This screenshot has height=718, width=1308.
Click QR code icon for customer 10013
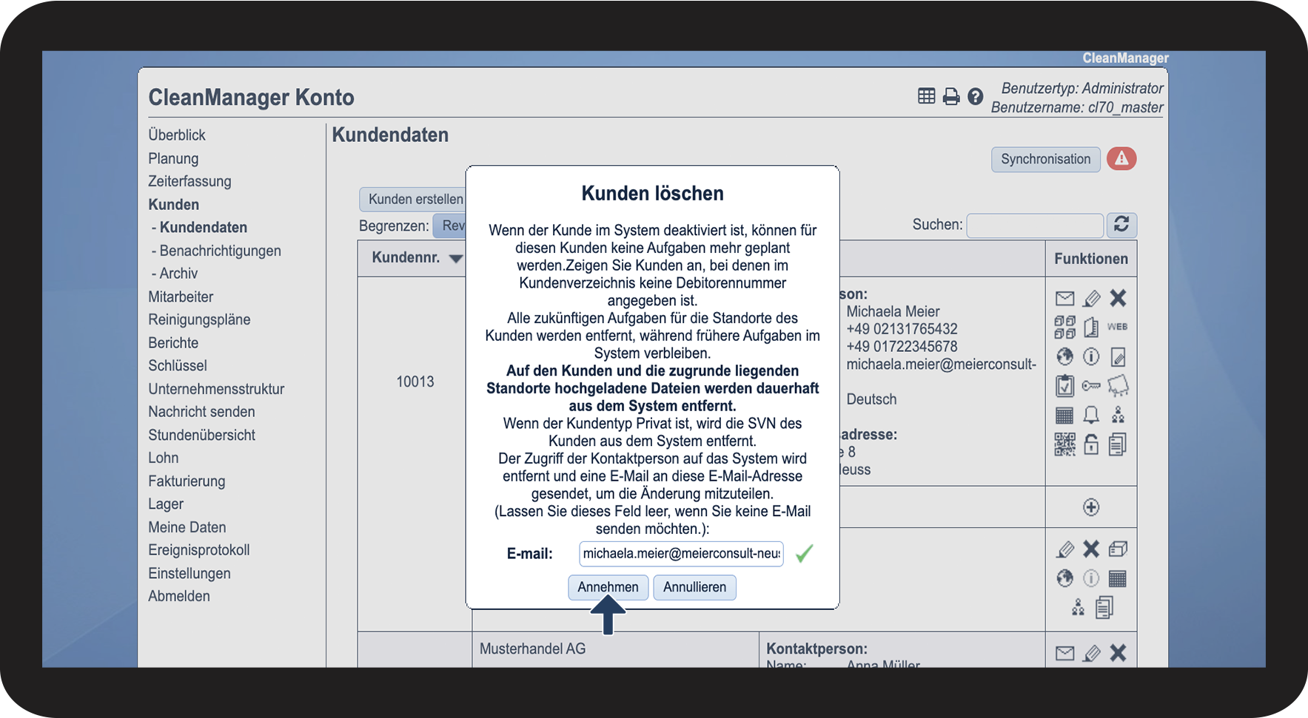coord(1064,444)
